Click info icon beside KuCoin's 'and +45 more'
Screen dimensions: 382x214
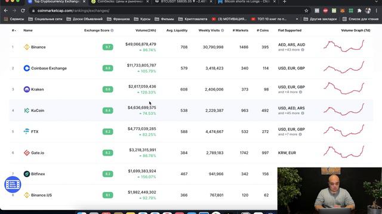[x=303, y=113]
